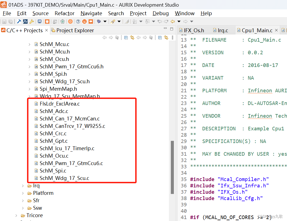Viewport: 287px width, 221px height.
Task: Close the Cpu1_Main.c editor tab
Action: [276, 30]
